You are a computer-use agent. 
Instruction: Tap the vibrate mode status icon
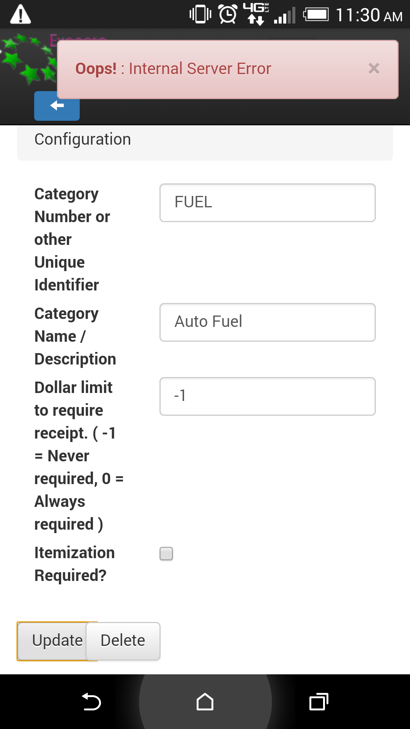(x=200, y=14)
